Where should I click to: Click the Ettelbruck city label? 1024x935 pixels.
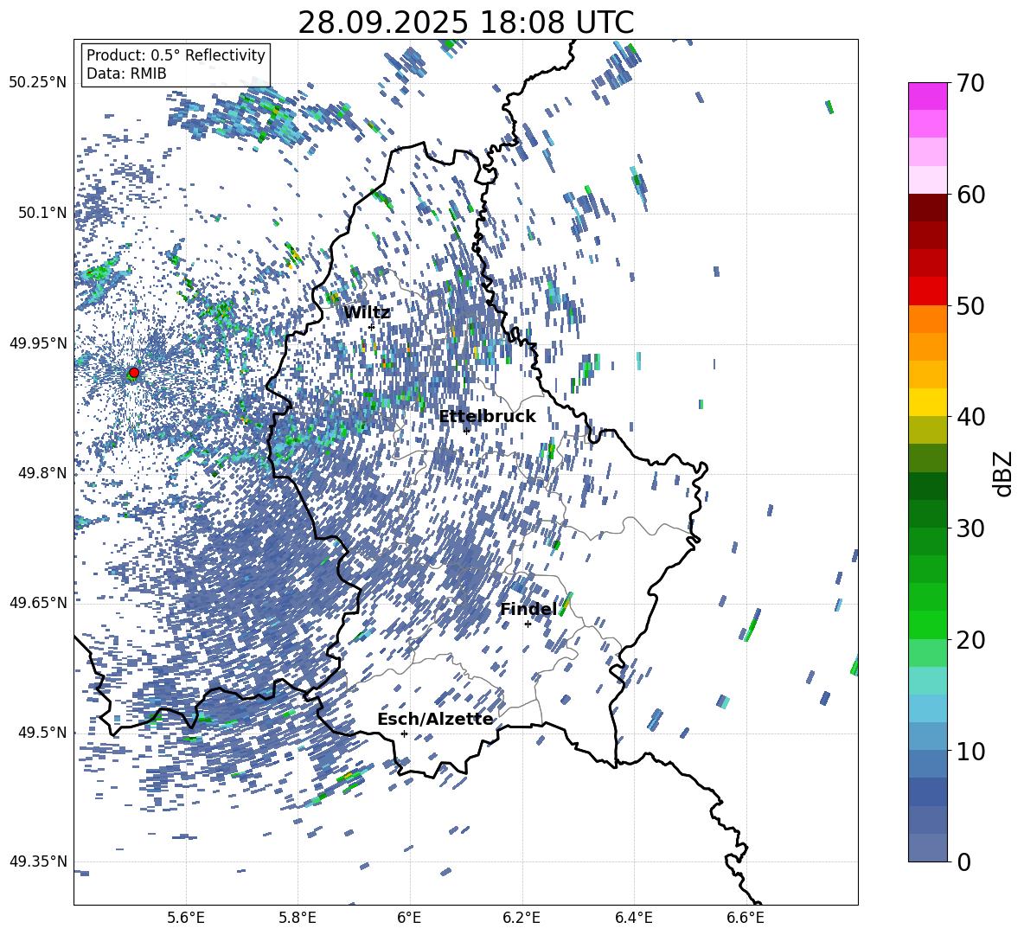487,417
